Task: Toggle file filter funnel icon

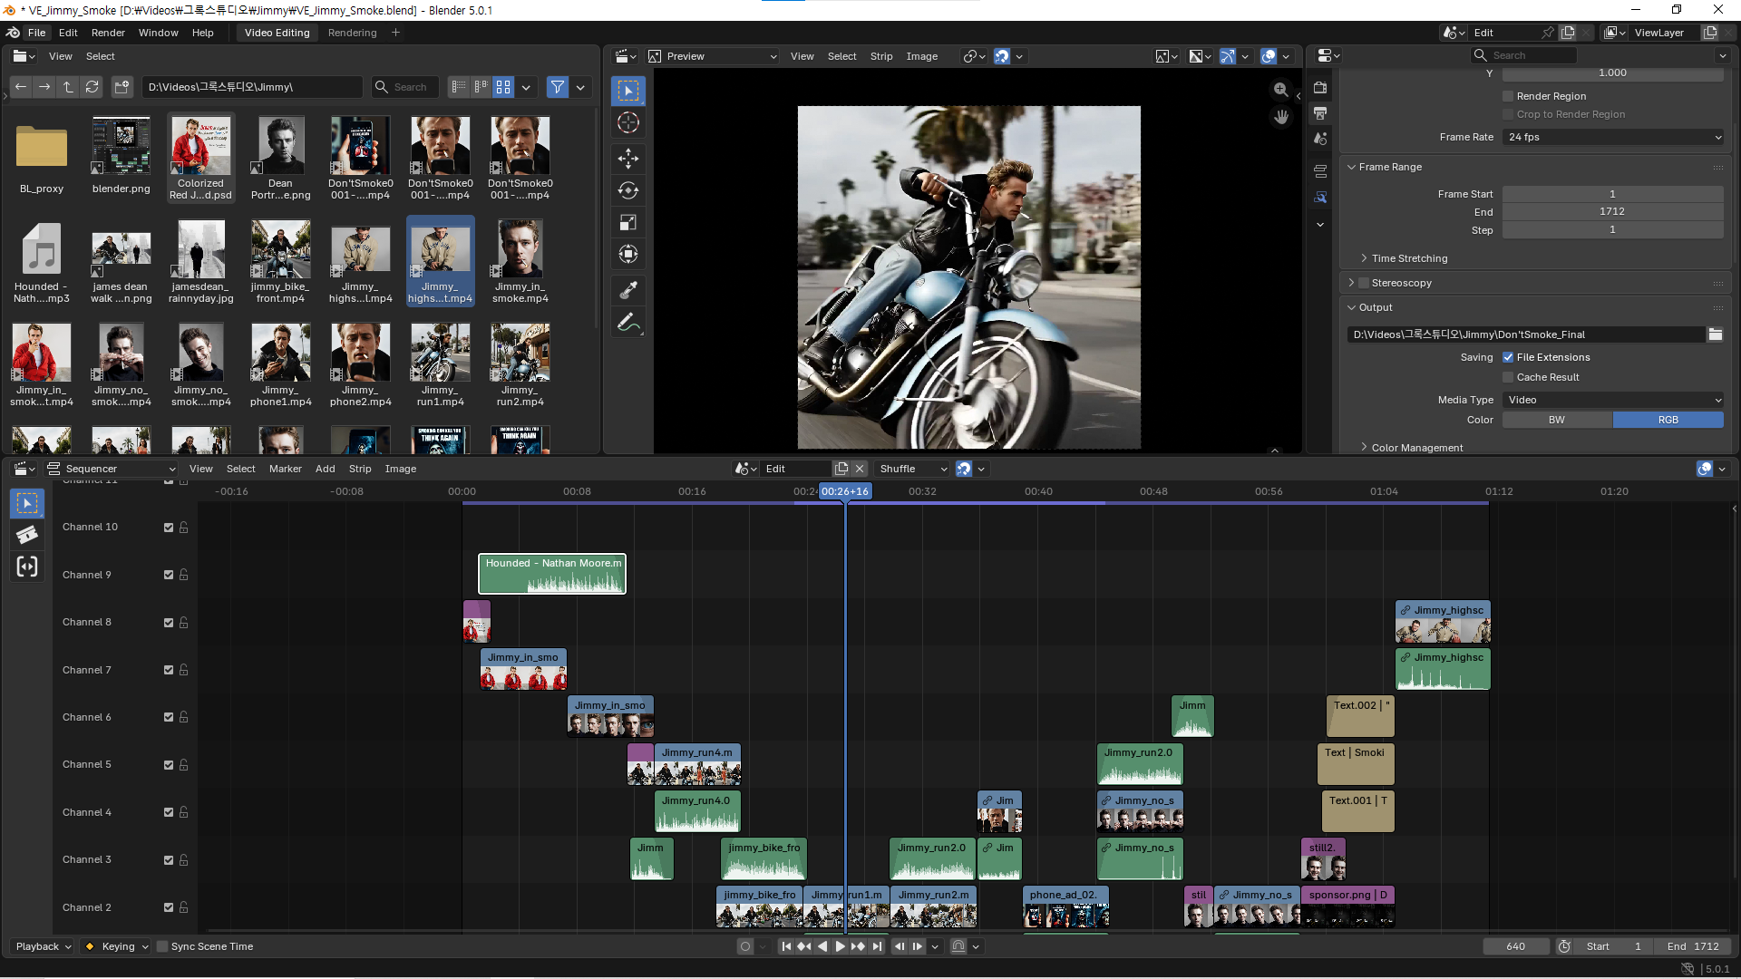Action: click(x=558, y=87)
